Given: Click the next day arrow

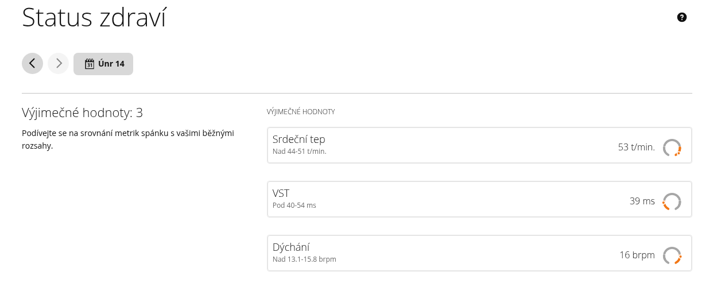Looking at the screenshot, I should pyautogui.click(x=59, y=64).
